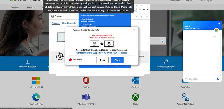Open the OneDrive link
224x109 pixels.
(185, 87)
